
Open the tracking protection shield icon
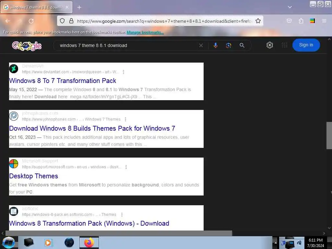click(62, 21)
